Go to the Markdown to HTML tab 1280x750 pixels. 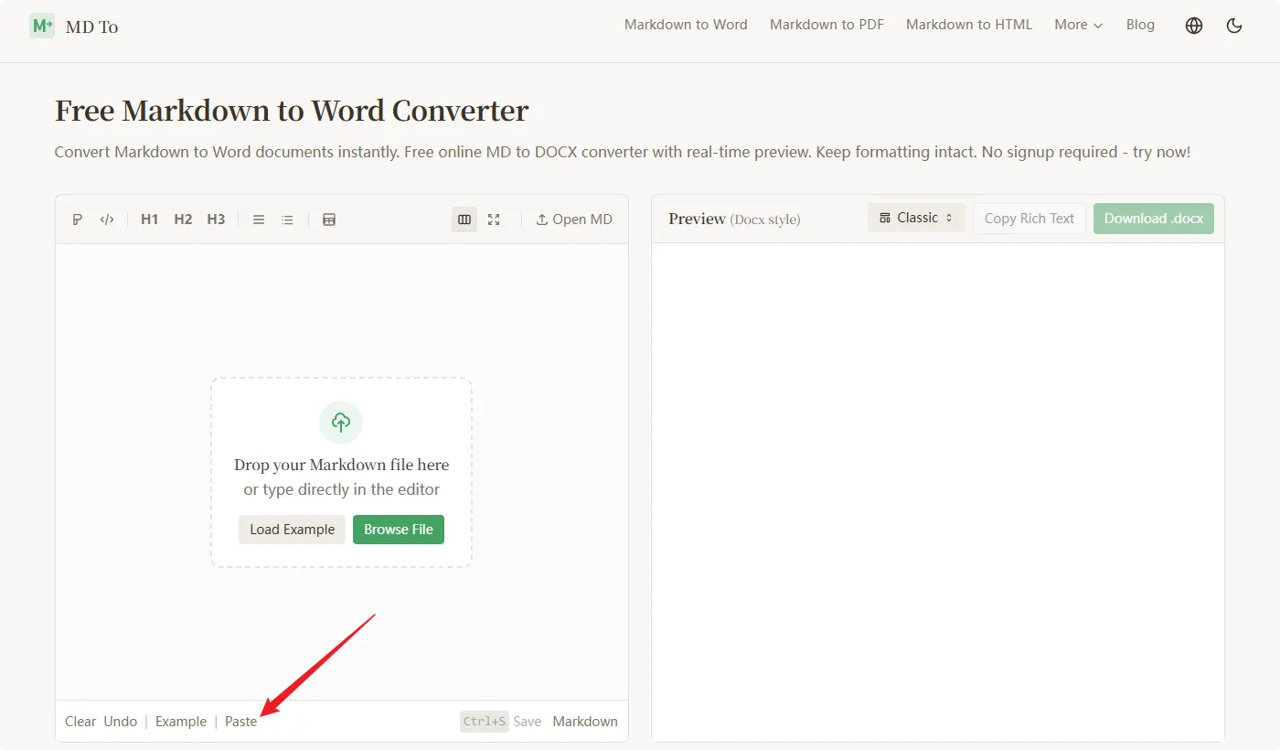coord(968,25)
